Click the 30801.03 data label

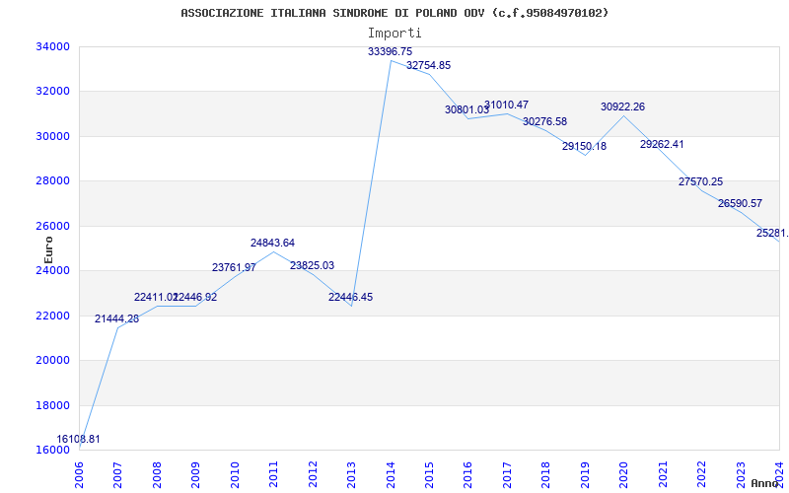(x=466, y=109)
